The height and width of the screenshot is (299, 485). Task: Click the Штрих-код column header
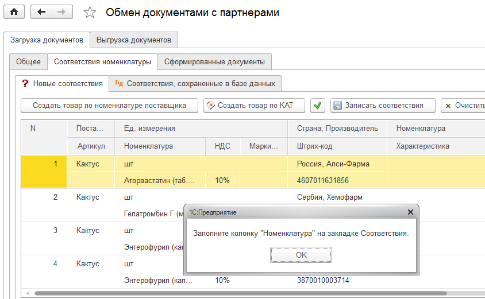(x=337, y=146)
